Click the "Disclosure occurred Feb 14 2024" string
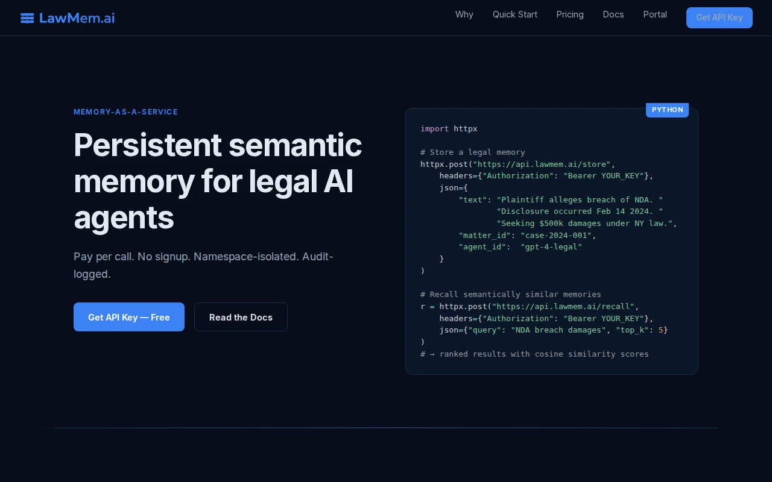Viewport: 772px width, 482px height. coord(580,211)
